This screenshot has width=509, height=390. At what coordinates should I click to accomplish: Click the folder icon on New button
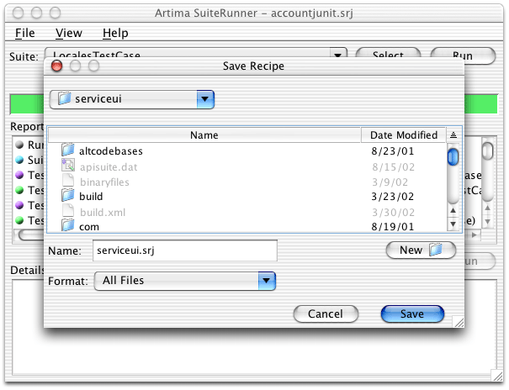pos(435,250)
